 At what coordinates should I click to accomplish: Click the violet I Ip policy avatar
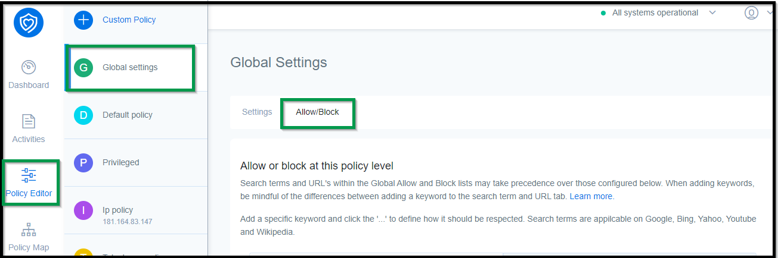pyautogui.click(x=83, y=210)
